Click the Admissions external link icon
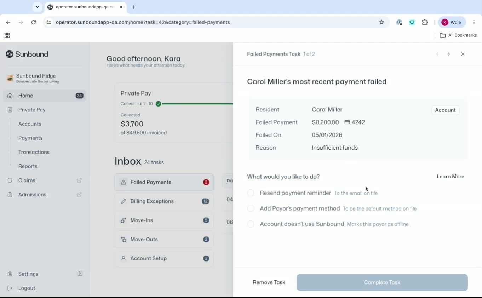 (79, 195)
